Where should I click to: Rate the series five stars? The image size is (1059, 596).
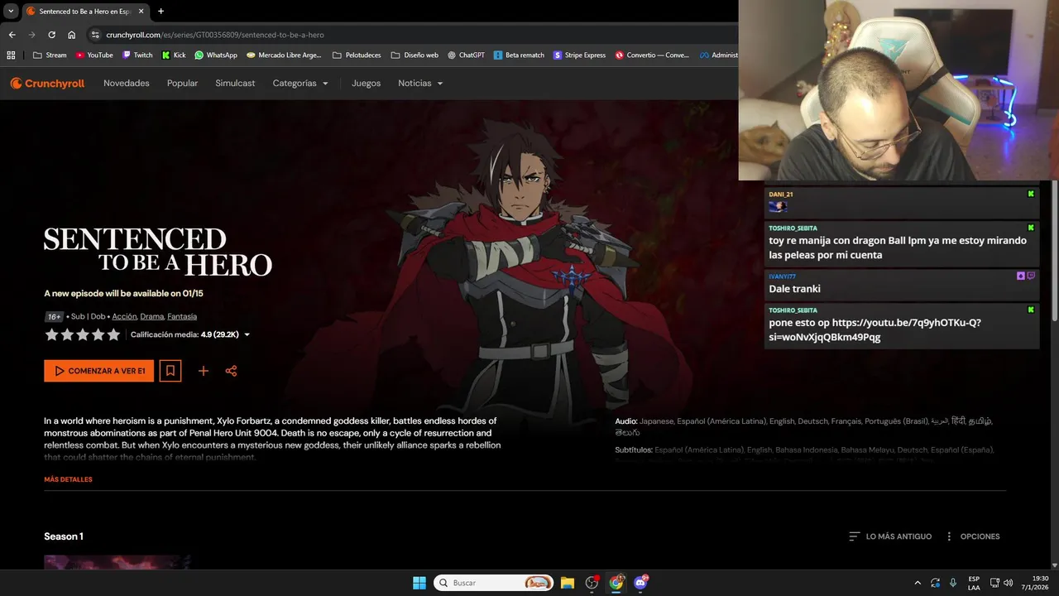(x=113, y=334)
